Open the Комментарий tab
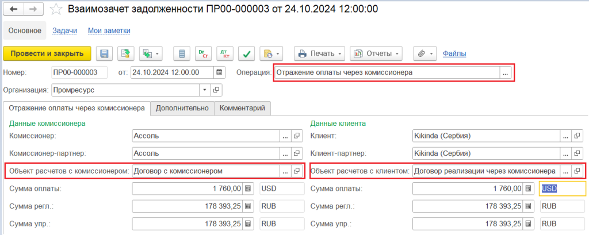 (x=242, y=108)
